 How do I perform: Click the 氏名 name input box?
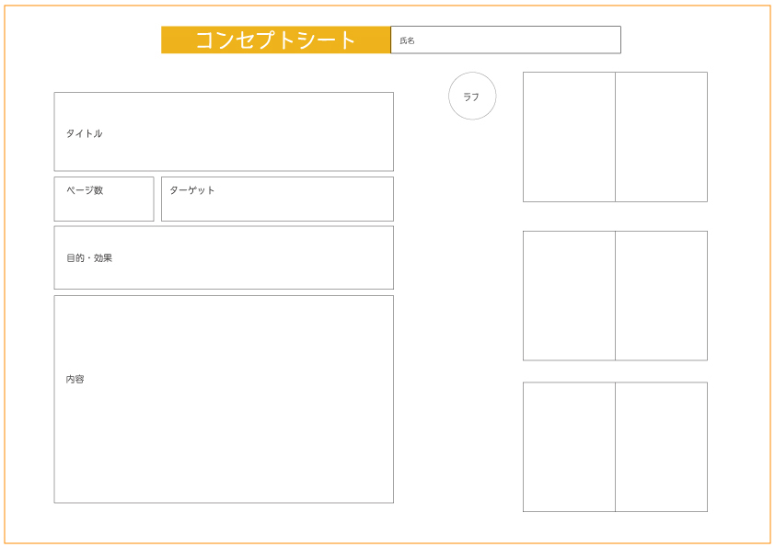point(505,40)
